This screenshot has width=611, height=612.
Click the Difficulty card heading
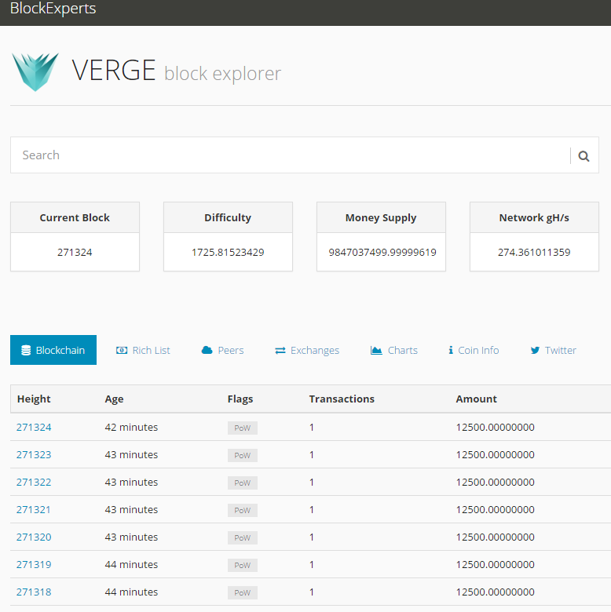228,217
